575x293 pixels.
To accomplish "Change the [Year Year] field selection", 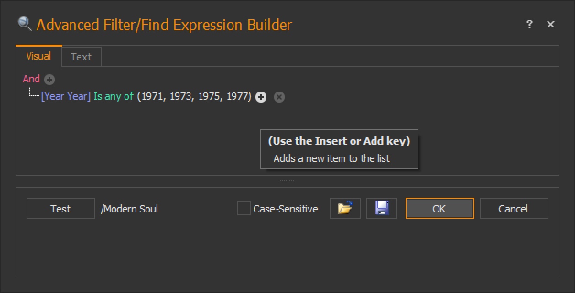I will click(66, 96).
